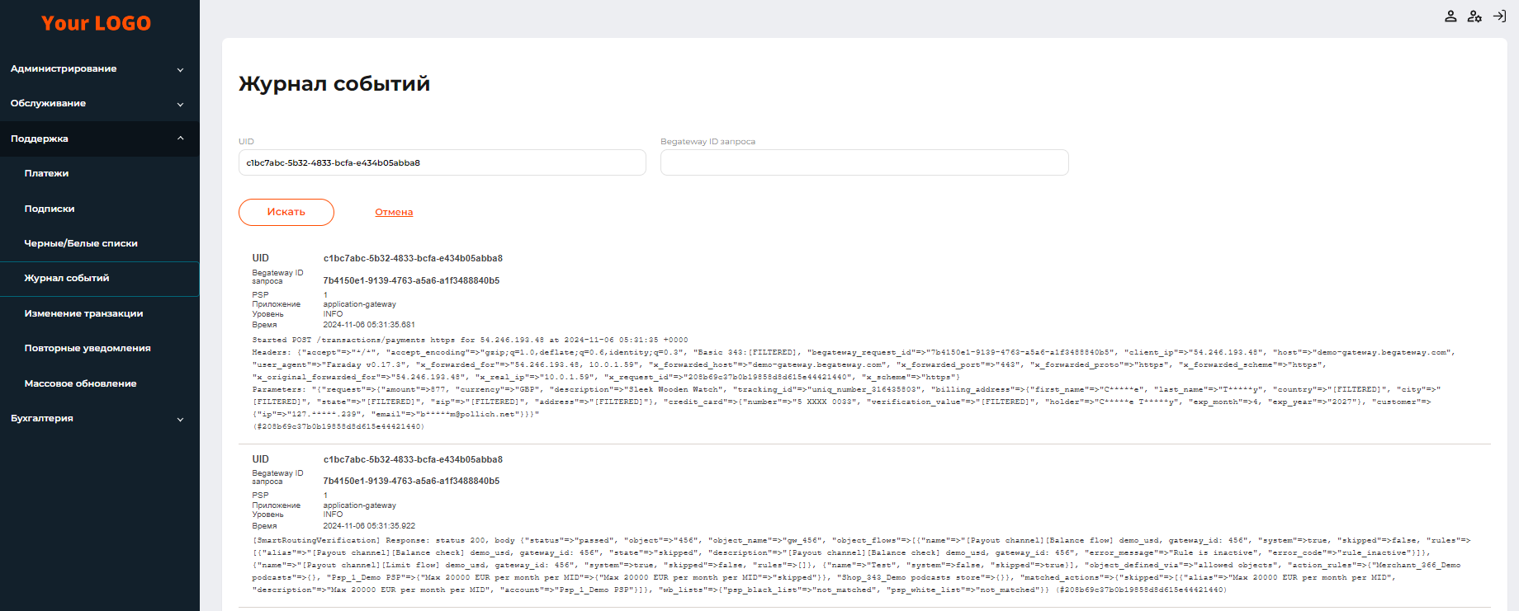Expand the Обслуживание section chevron
This screenshot has height=611, width=1519.
180,105
